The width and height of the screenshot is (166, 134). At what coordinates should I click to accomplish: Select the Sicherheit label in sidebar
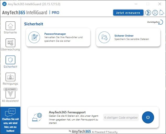(10, 67)
